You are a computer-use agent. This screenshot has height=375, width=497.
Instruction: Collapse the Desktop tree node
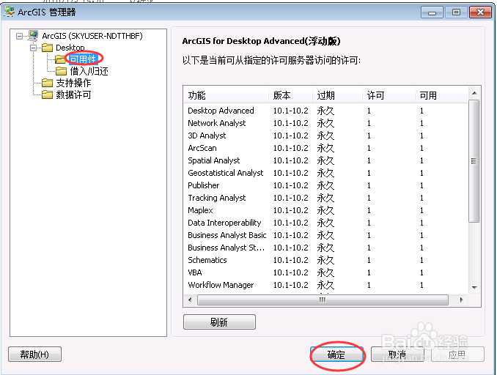coord(33,48)
